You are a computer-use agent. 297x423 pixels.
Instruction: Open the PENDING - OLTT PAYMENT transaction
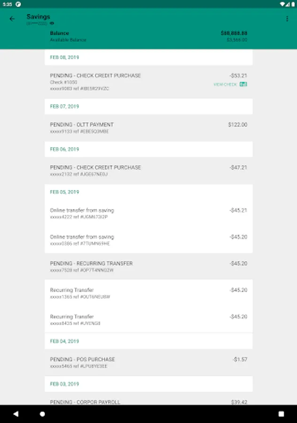[148, 128]
